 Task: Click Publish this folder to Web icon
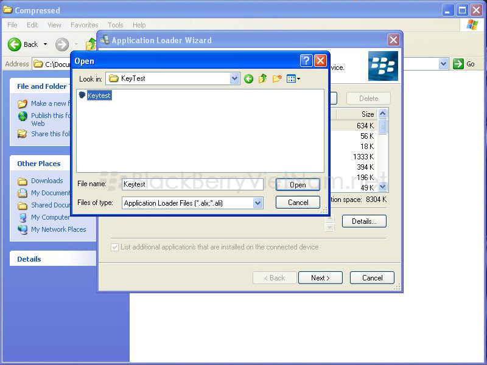click(23, 116)
